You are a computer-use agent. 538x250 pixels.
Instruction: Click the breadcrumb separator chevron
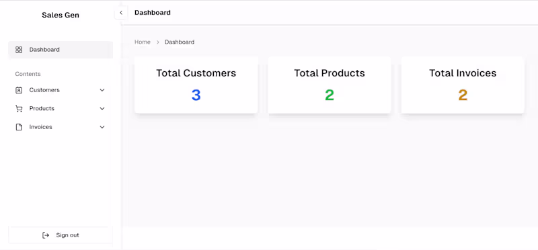click(x=158, y=42)
